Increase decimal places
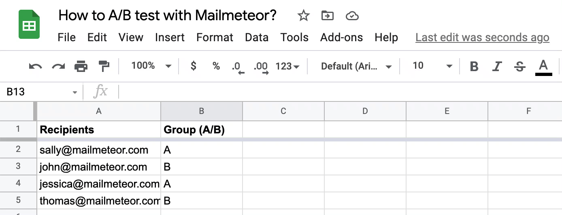The width and height of the screenshot is (562, 215). coord(261,67)
